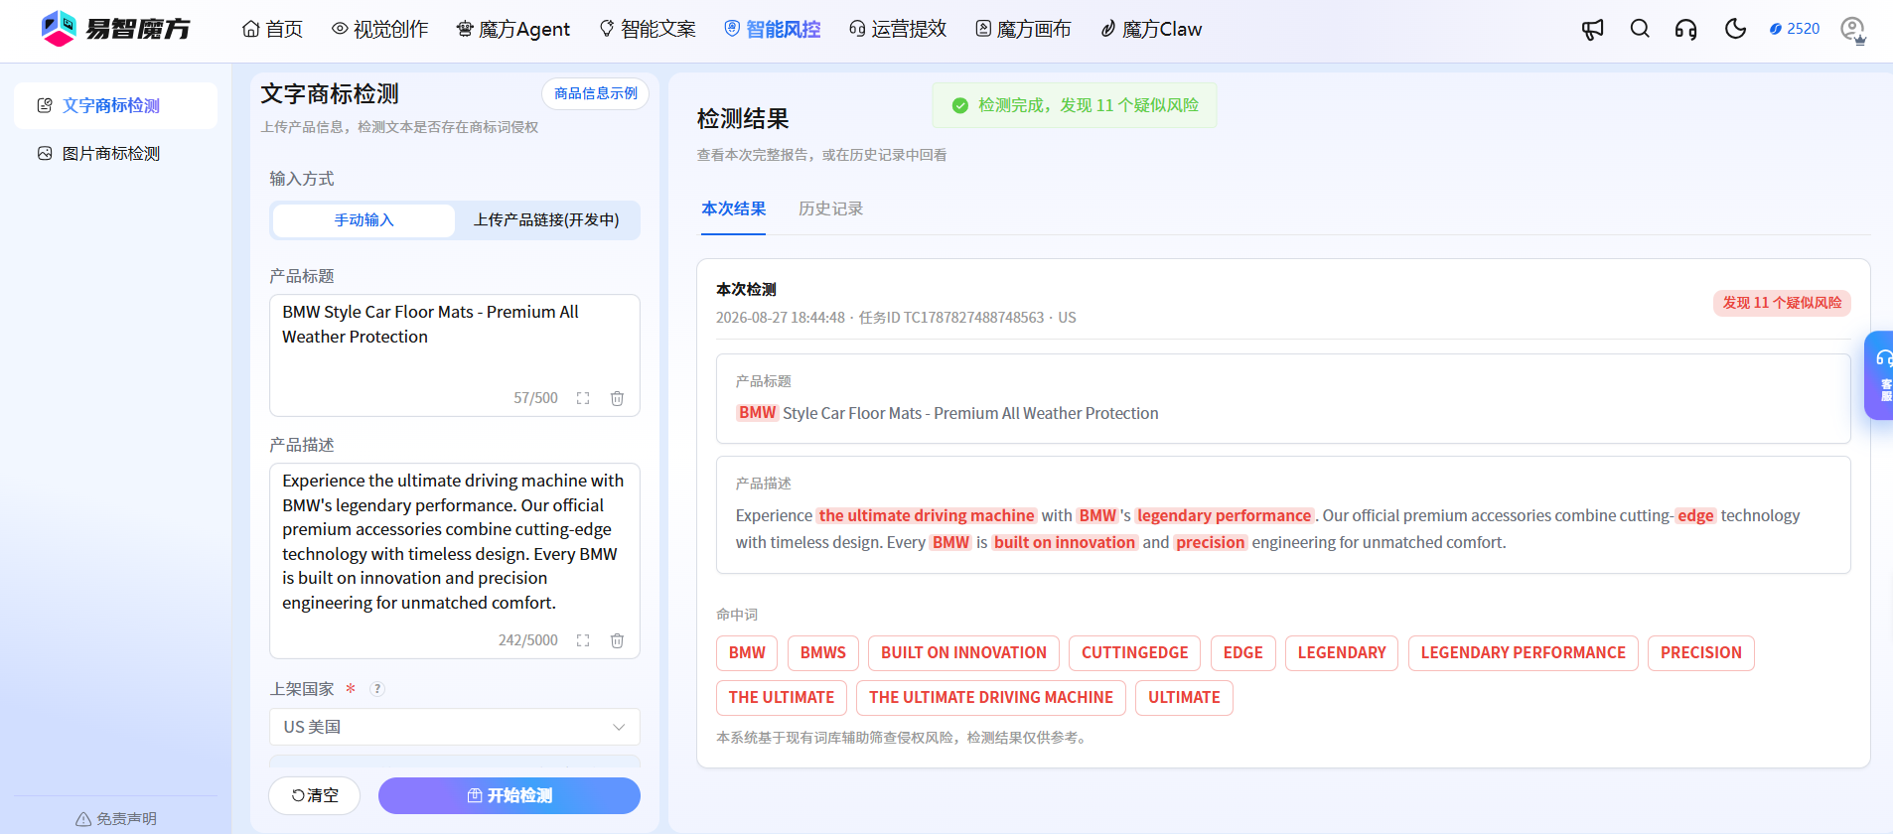Open the search magnifier icon

pyautogui.click(x=1640, y=29)
